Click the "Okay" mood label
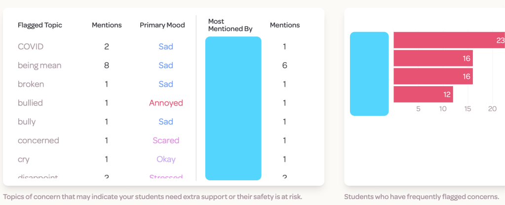This screenshot has width=505, height=205. click(x=166, y=159)
